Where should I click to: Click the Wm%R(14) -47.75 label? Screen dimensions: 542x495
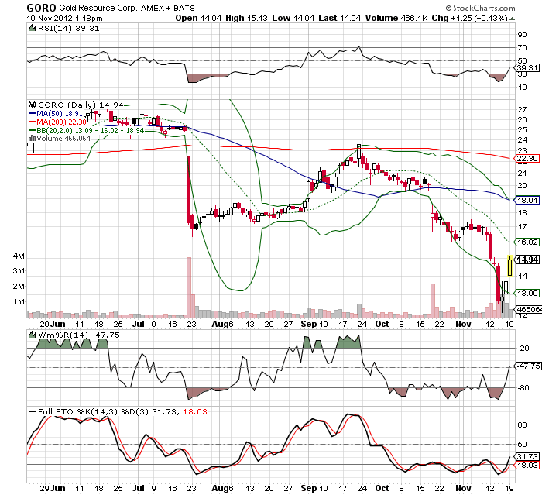[x=79, y=335]
